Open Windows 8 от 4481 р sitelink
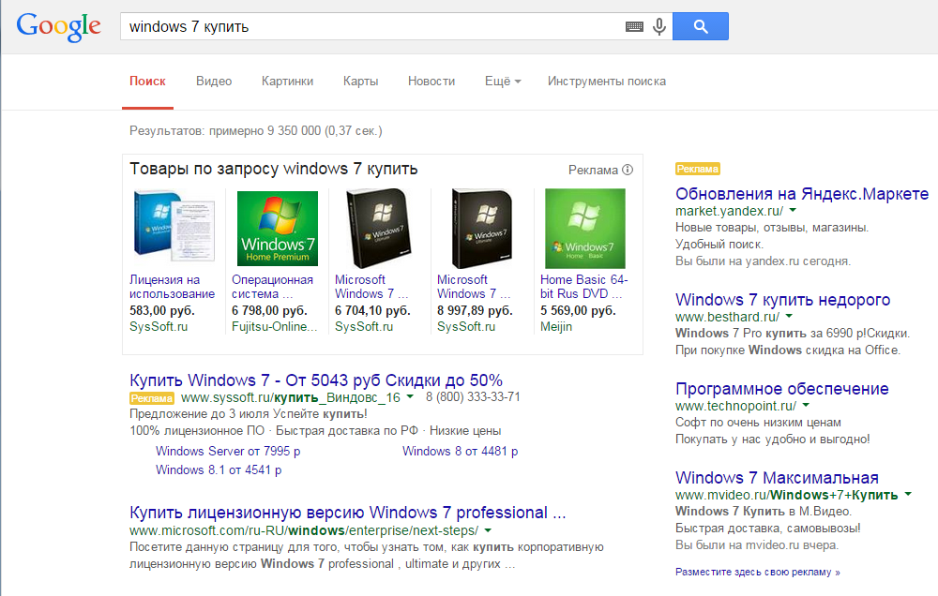 [x=460, y=452]
